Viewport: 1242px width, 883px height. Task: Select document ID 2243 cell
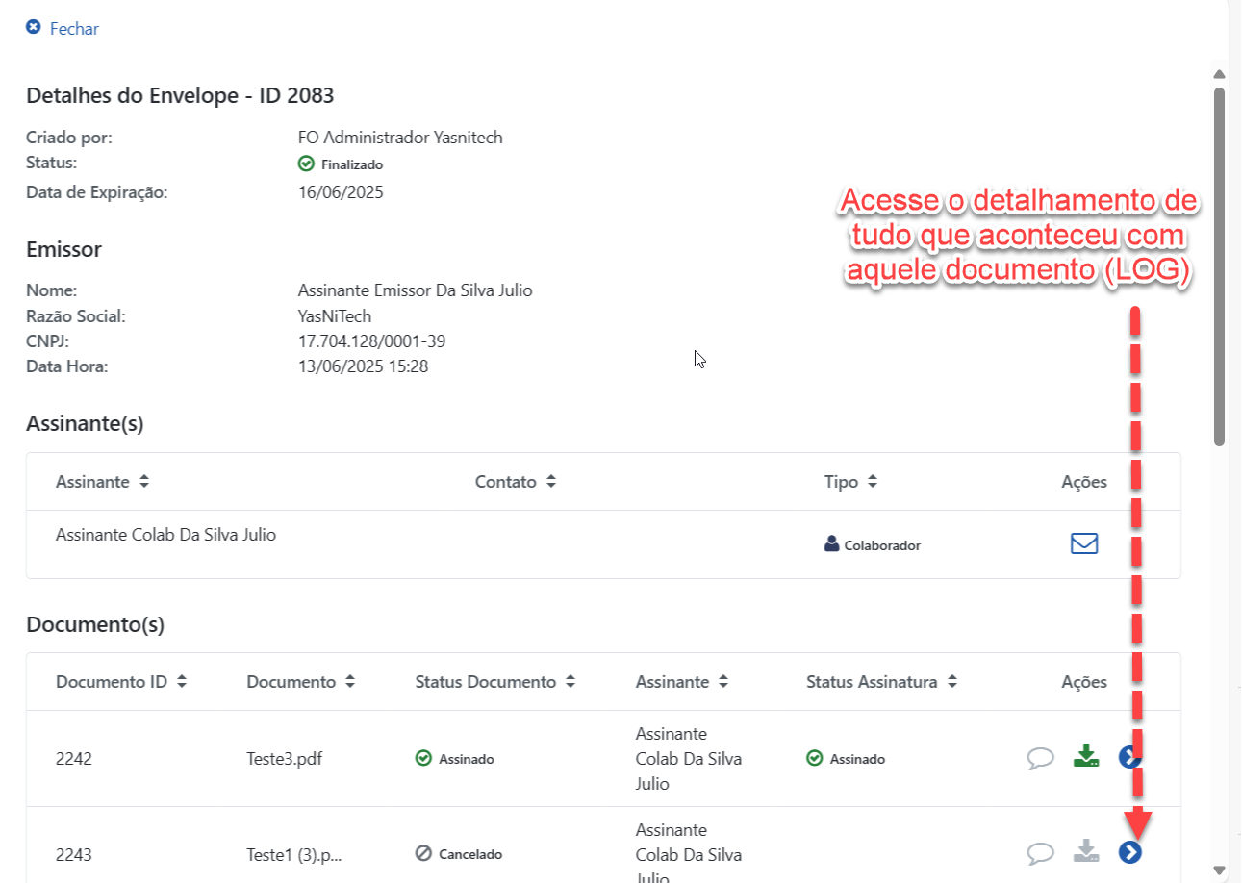pyautogui.click(x=74, y=855)
